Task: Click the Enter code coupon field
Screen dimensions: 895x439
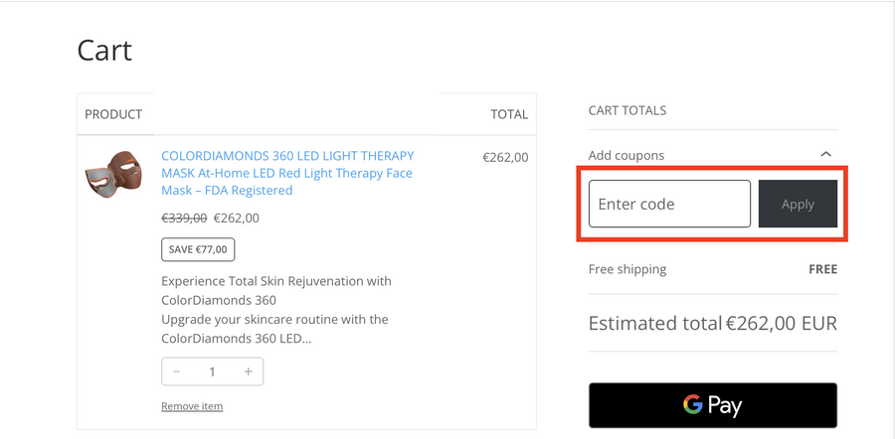Action: [x=669, y=204]
